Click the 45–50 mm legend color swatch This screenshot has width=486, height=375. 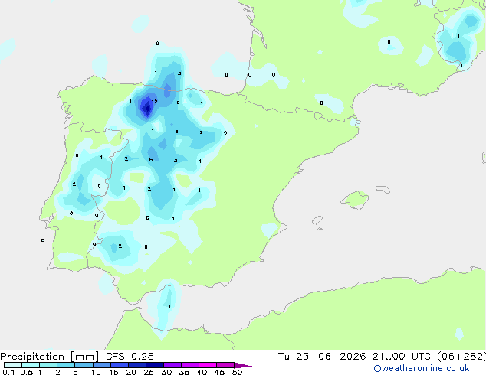225,365
